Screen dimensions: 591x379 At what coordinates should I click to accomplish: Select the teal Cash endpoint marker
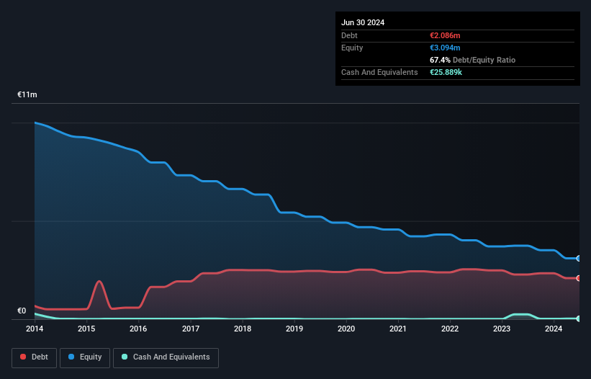(579, 318)
